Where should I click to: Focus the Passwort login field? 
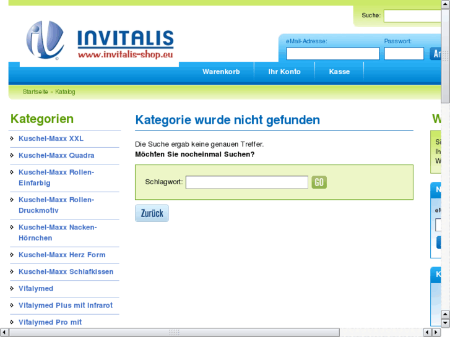[x=404, y=54]
